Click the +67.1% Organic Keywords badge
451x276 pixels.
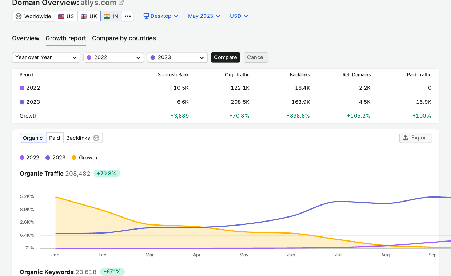112,272
